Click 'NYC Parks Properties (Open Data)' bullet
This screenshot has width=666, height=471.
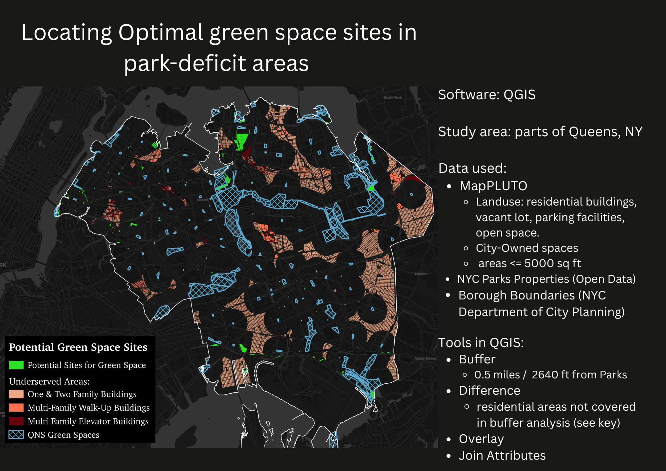[546, 279]
